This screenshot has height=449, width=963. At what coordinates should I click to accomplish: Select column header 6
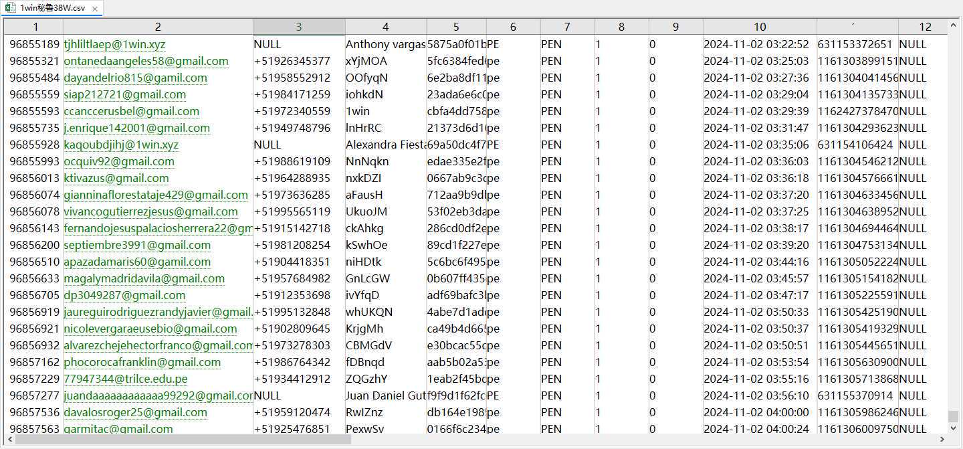(513, 27)
